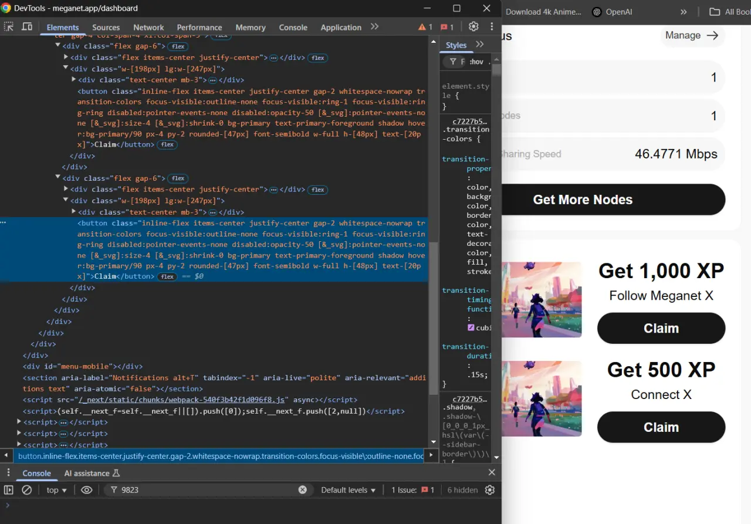Viewport: 751px width, 524px height.
Task: Click the Manage arrow button on dashboard
Action: pos(692,35)
